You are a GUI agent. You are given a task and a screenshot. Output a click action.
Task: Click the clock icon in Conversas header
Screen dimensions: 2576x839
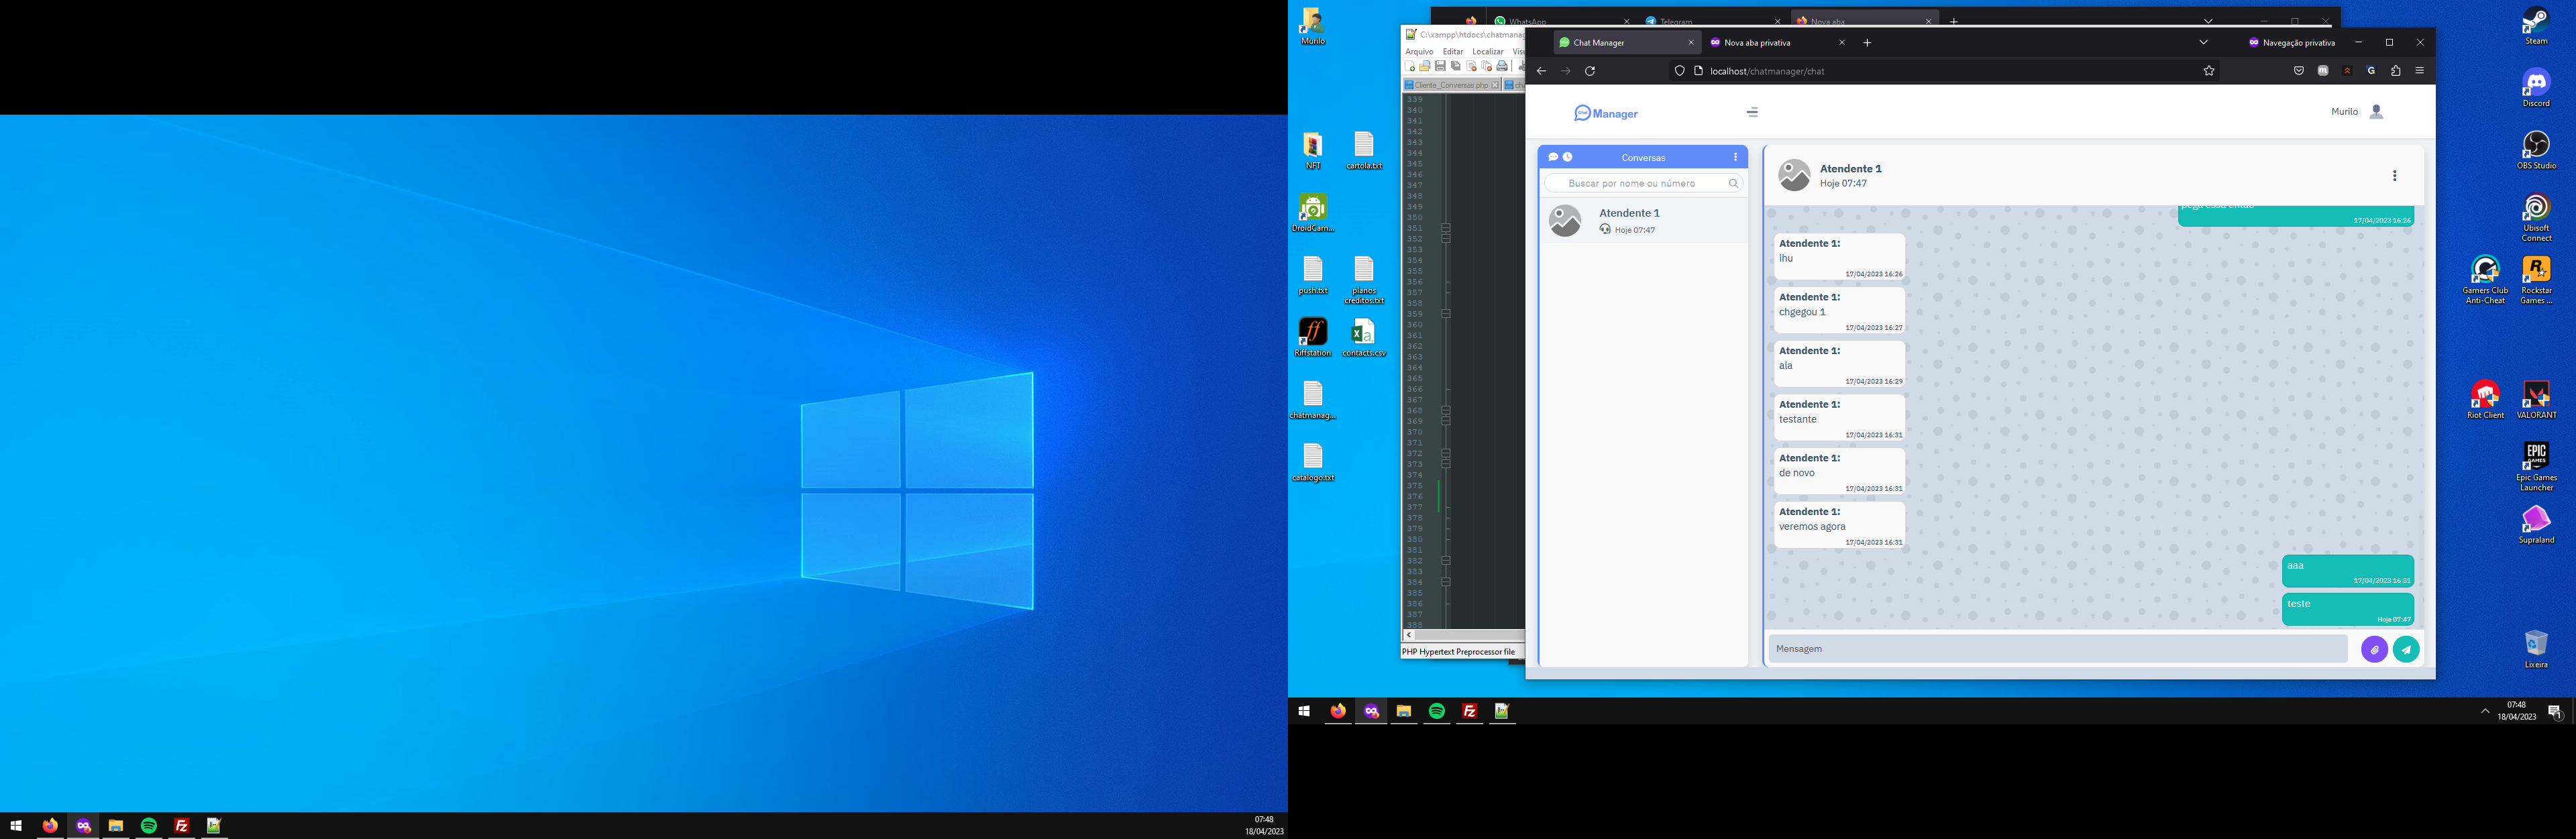click(x=1568, y=157)
